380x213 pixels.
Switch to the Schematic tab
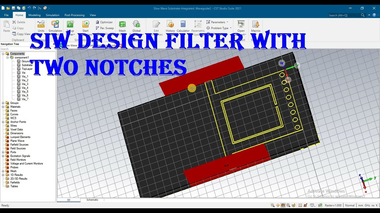pyautogui.click(x=92, y=200)
